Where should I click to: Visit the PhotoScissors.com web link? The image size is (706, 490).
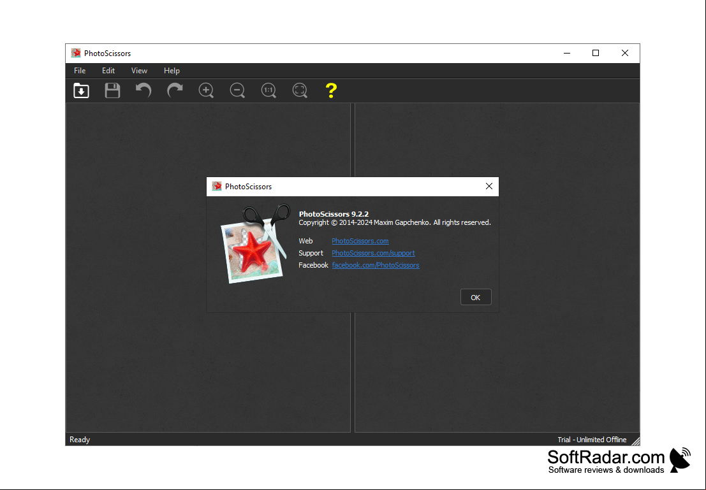click(360, 241)
